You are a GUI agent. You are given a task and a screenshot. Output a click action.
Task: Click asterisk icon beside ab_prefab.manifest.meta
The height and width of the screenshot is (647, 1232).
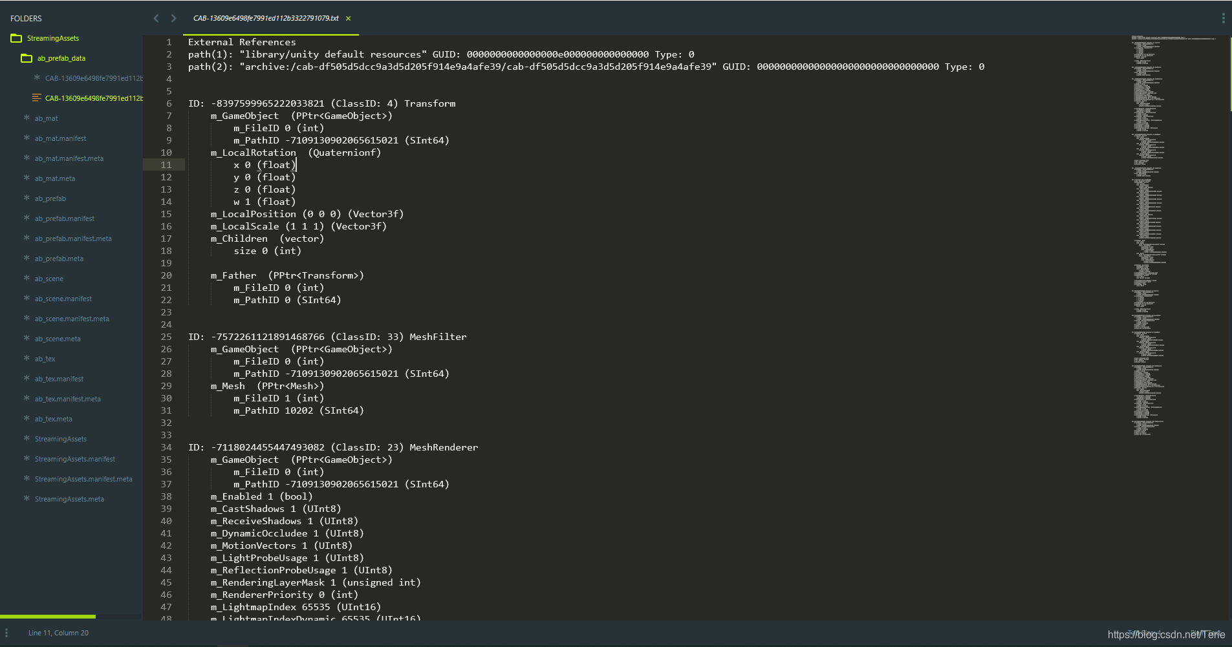(x=27, y=238)
